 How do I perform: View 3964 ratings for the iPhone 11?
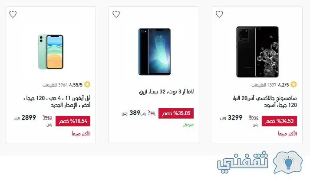pos(55,85)
